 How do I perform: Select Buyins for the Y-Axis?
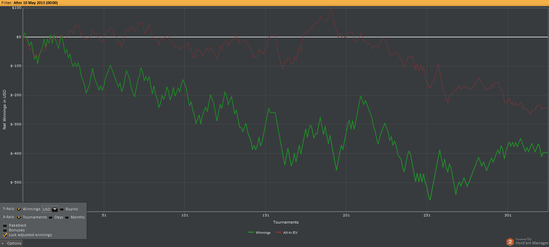pos(62,209)
